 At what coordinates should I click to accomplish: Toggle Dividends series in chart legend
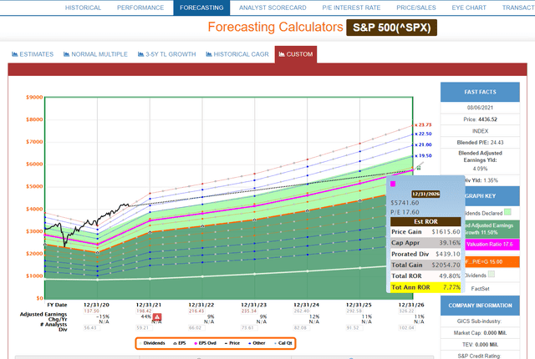tap(152, 343)
